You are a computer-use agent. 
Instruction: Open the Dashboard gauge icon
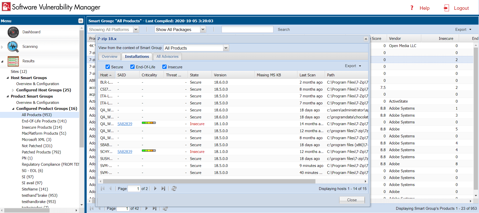tap(13, 32)
